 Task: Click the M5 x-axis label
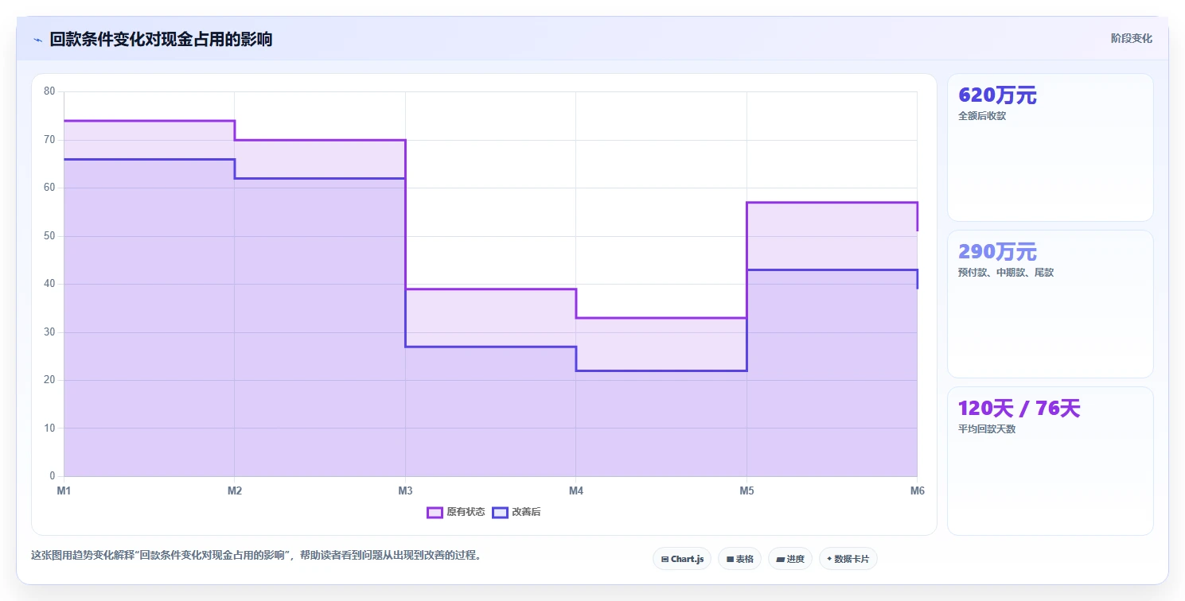[x=746, y=491]
